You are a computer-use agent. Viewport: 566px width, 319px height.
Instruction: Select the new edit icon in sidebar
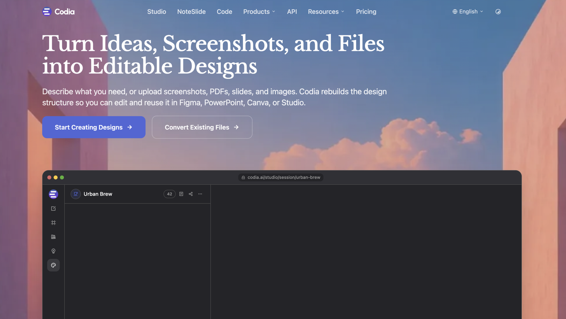pos(53,209)
